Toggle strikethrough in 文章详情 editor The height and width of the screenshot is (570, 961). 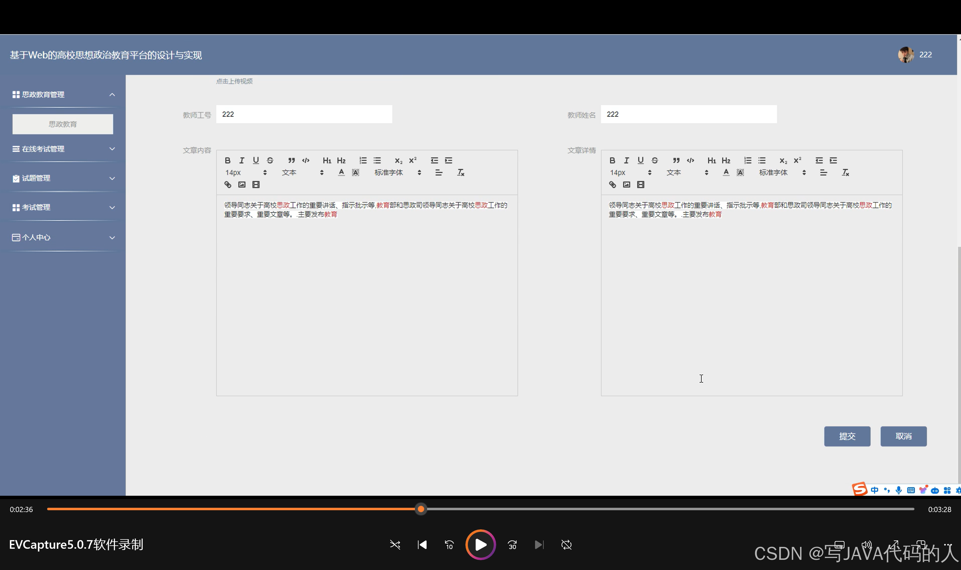[655, 161]
